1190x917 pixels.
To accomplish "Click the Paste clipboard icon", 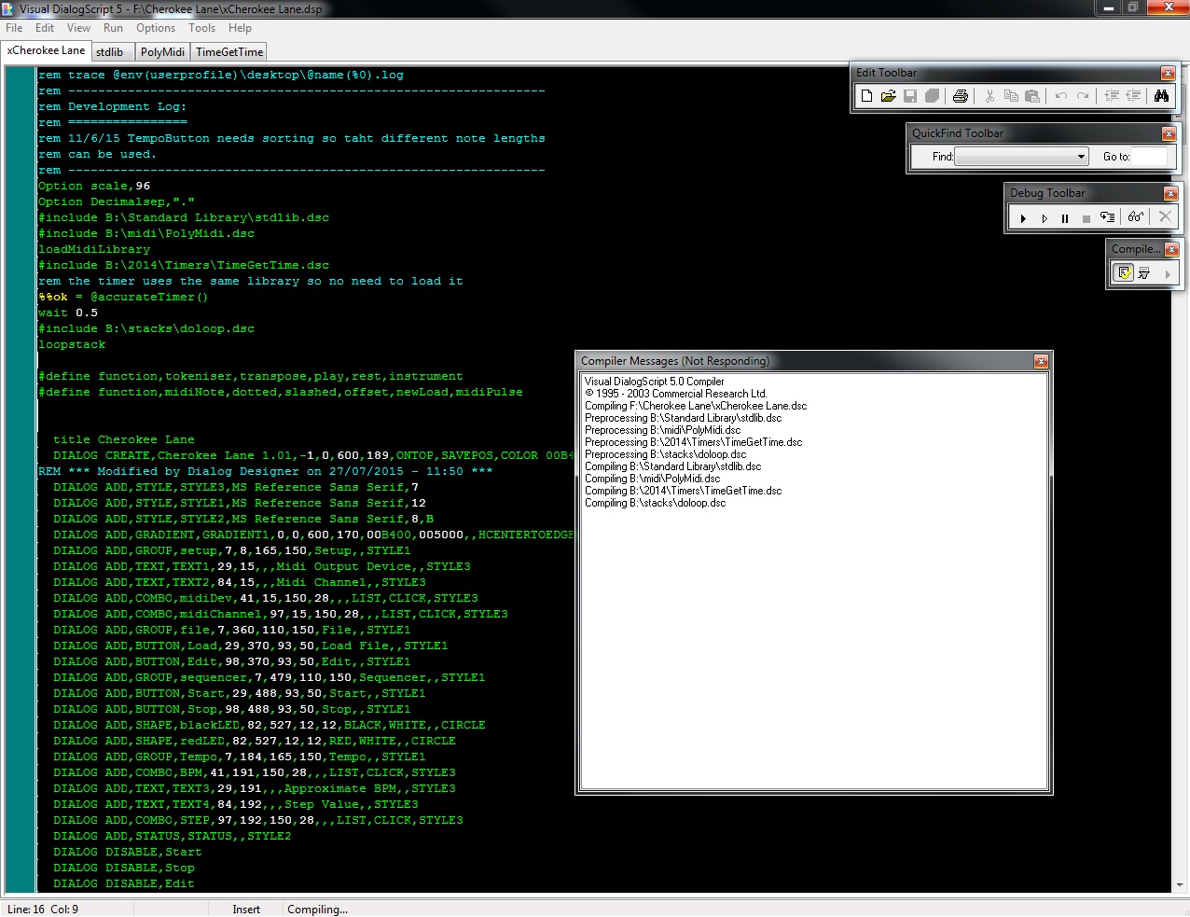I will (x=1032, y=96).
